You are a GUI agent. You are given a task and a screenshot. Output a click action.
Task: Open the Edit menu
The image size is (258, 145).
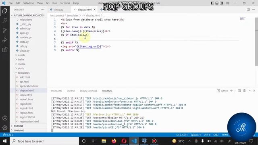point(18,3)
